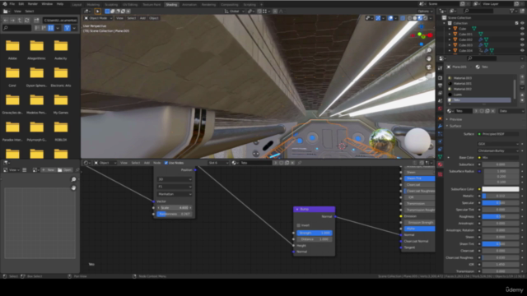The width and height of the screenshot is (527, 296).
Task: Toggle Collection exclude checkbox in outliner
Action: click(x=516, y=23)
